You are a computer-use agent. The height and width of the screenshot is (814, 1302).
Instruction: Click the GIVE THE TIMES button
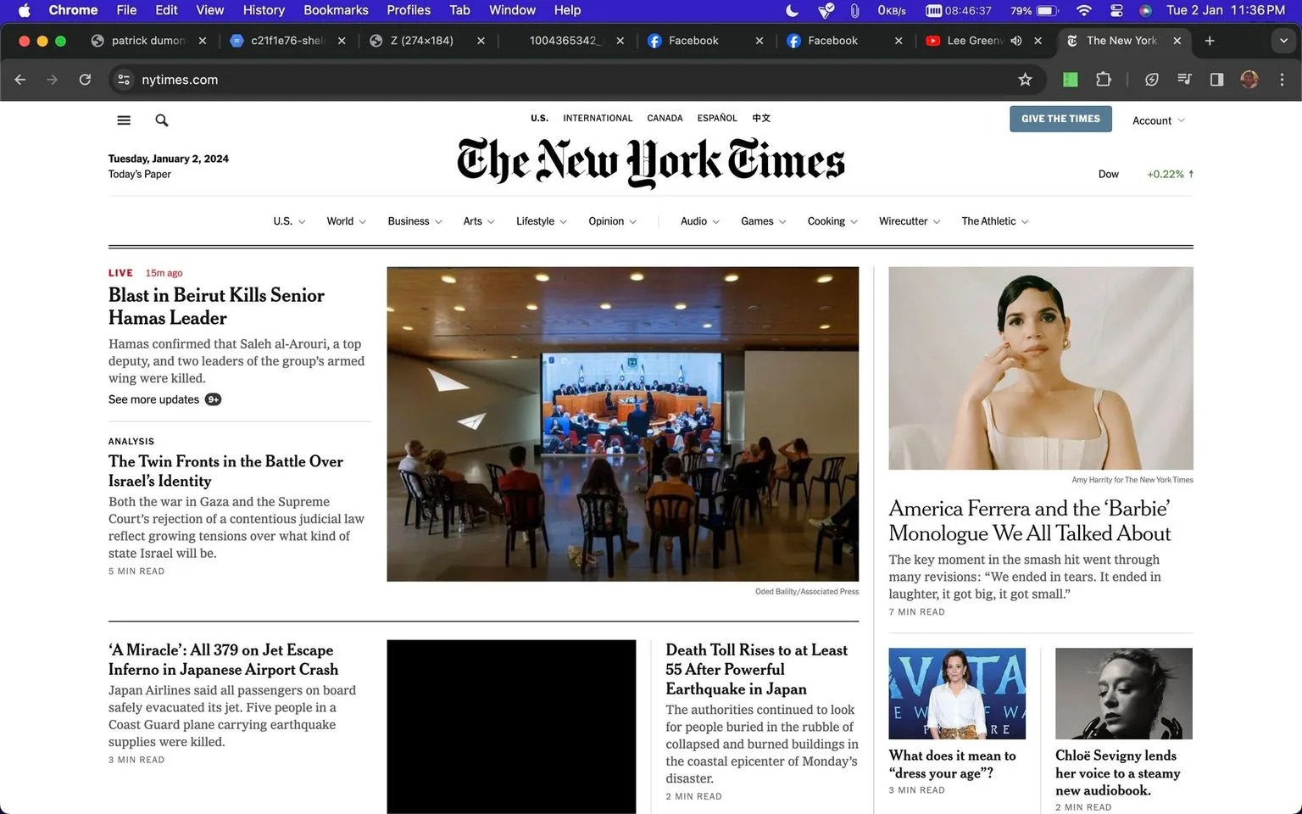[x=1060, y=119]
